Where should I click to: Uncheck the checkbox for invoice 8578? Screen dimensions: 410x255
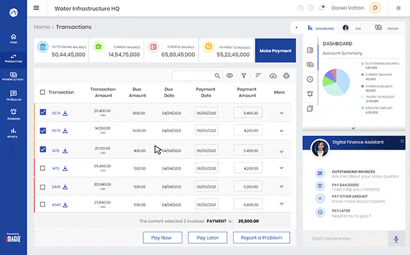pyautogui.click(x=43, y=112)
